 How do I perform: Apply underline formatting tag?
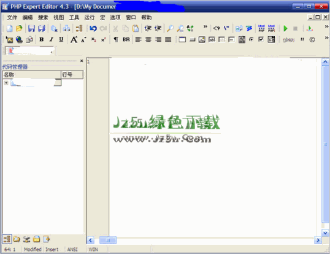[61, 39]
